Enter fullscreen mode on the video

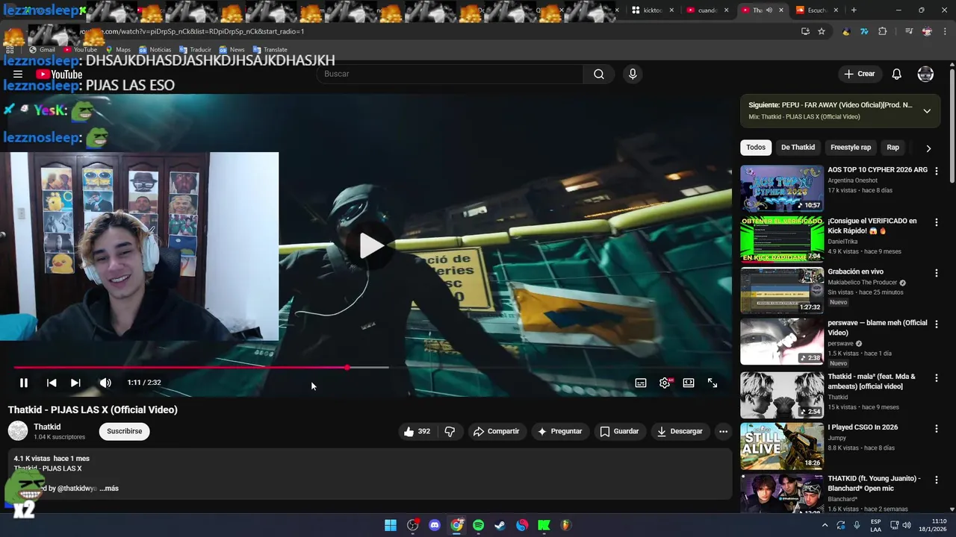click(713, 383)
